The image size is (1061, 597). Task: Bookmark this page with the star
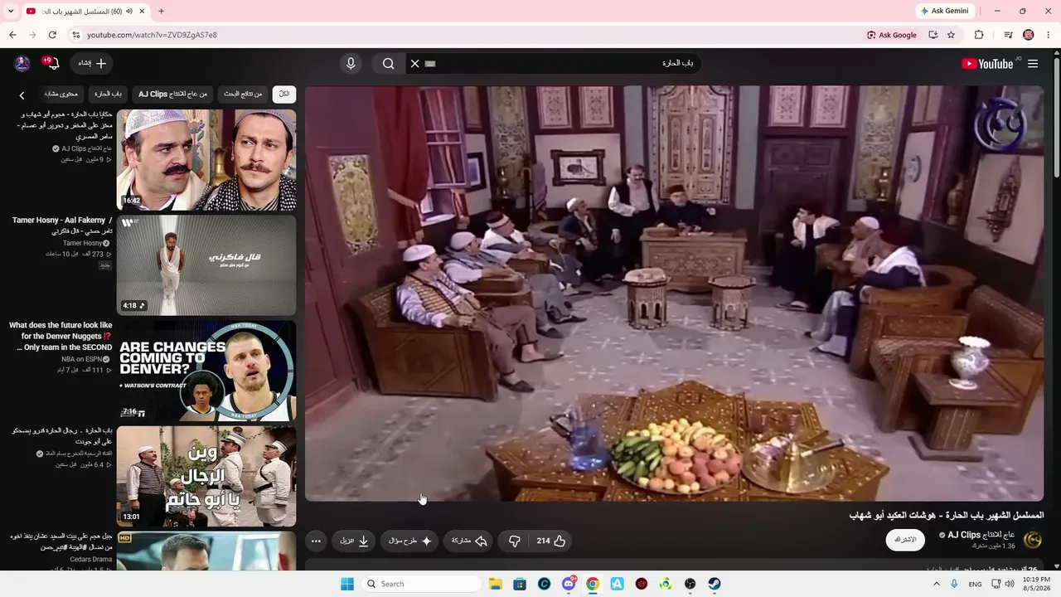[951, 35]
